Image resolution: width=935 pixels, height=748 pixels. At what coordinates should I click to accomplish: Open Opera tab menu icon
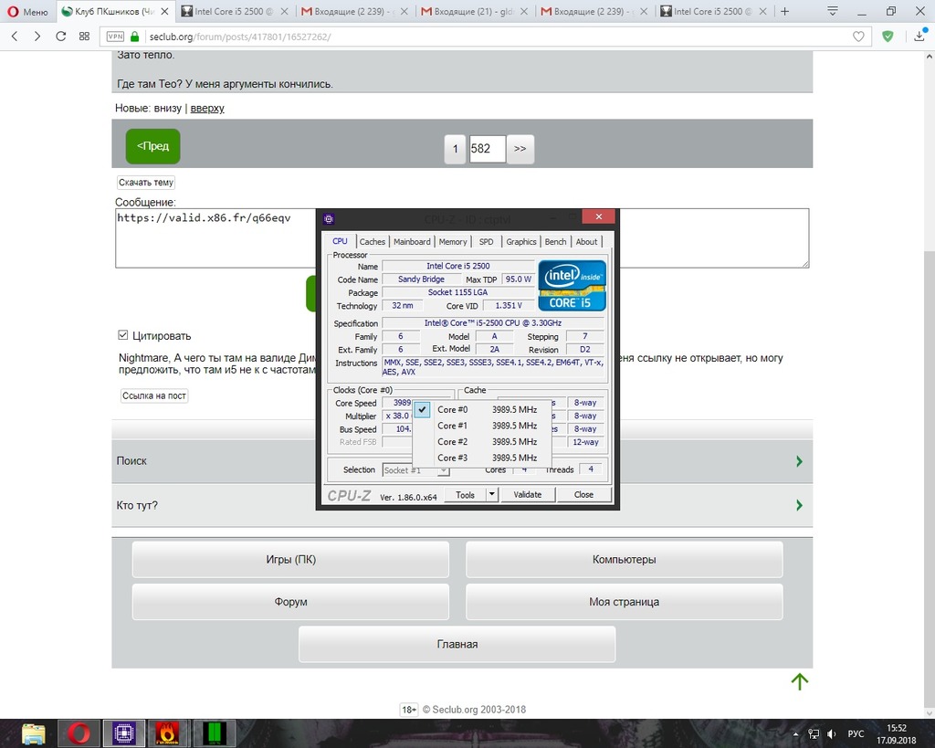pyautogui.click(x=833, y=11)
